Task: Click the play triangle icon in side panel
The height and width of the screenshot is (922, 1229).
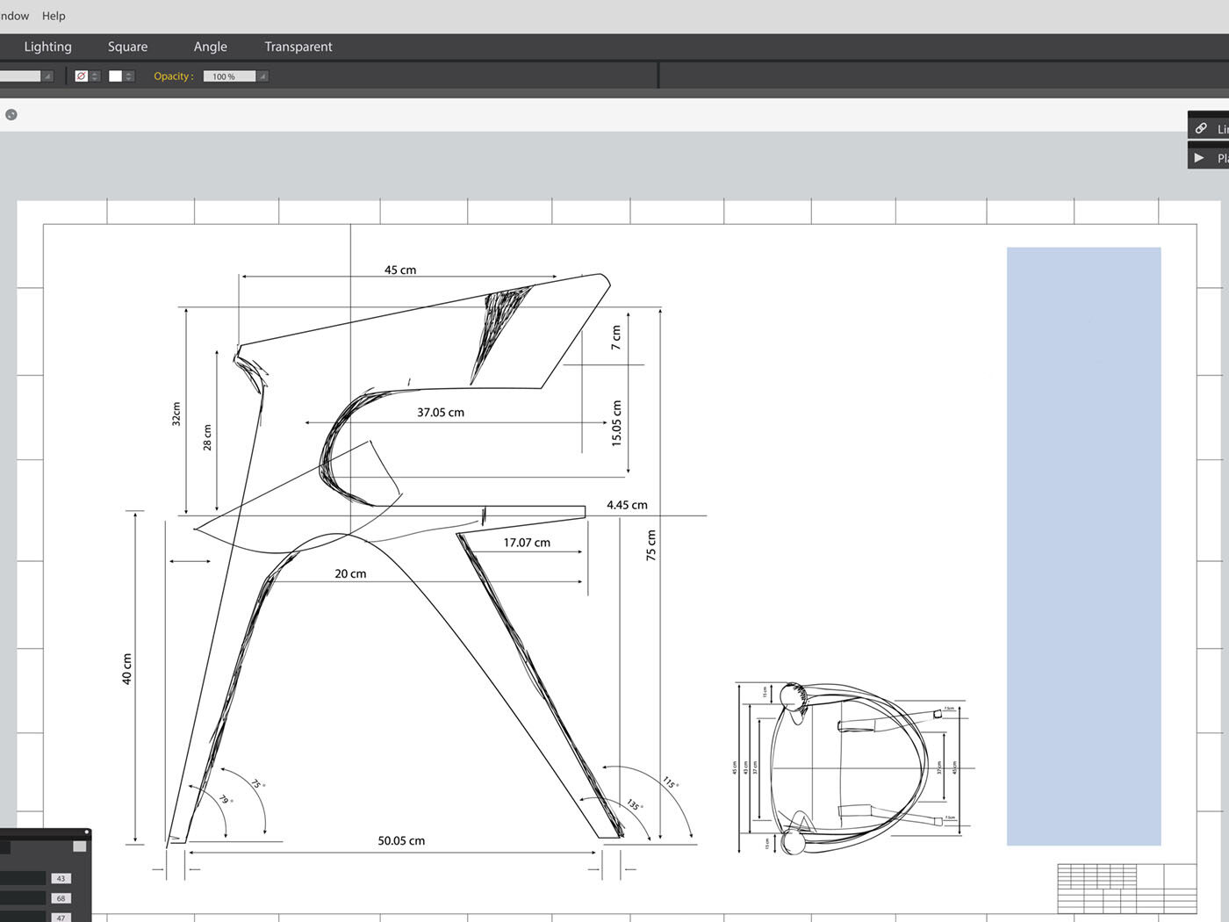Action: tap(1199, 158)
